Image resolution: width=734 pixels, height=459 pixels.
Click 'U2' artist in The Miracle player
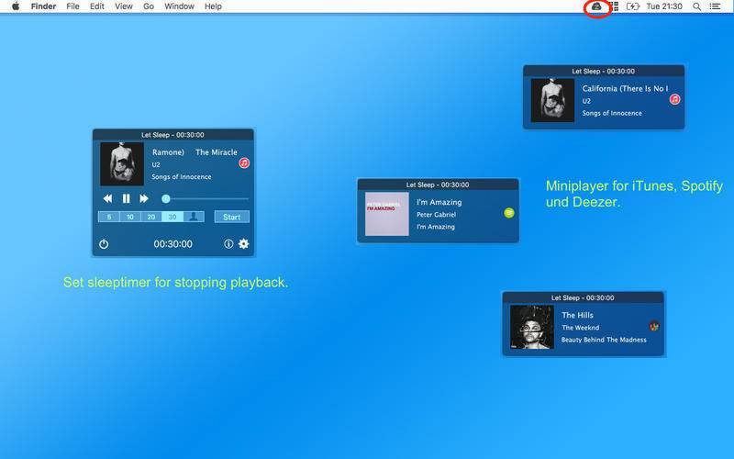point(156,165)
